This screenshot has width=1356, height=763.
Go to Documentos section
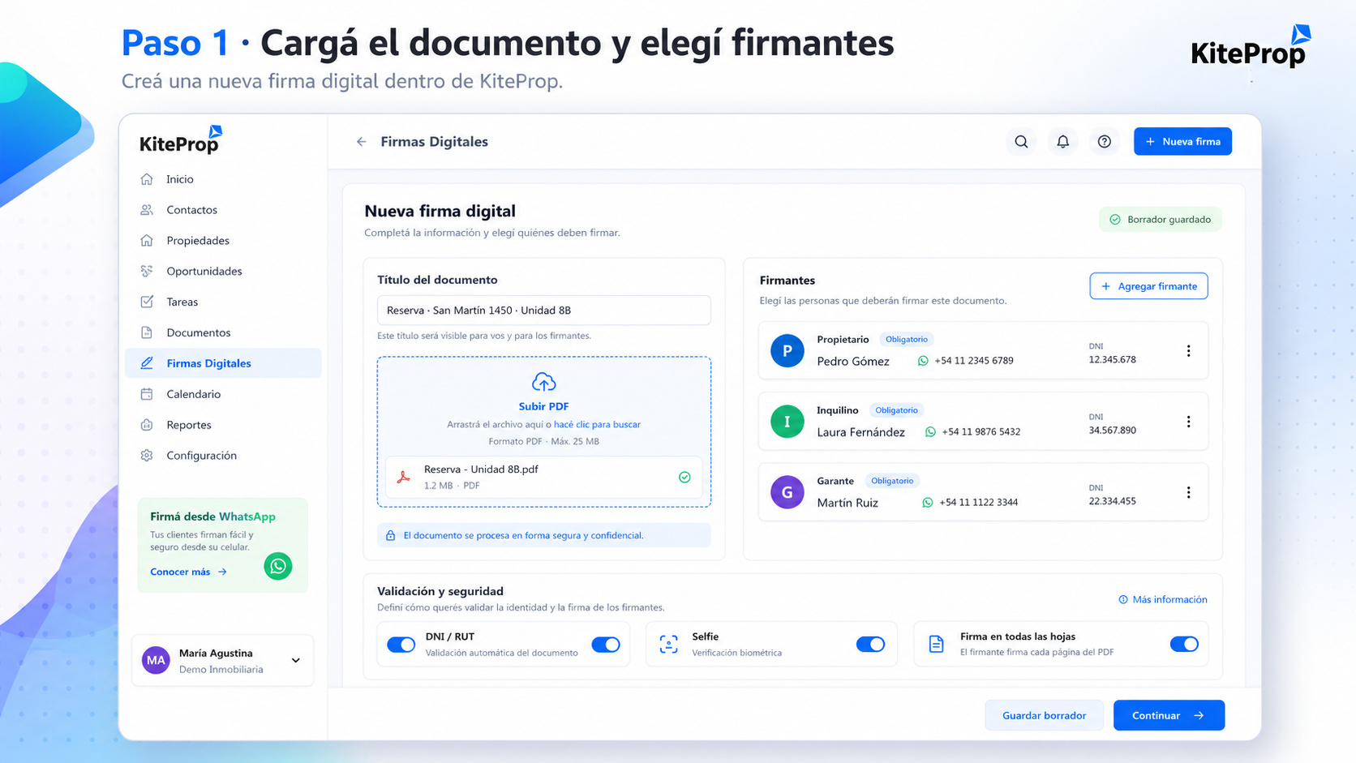223,332
